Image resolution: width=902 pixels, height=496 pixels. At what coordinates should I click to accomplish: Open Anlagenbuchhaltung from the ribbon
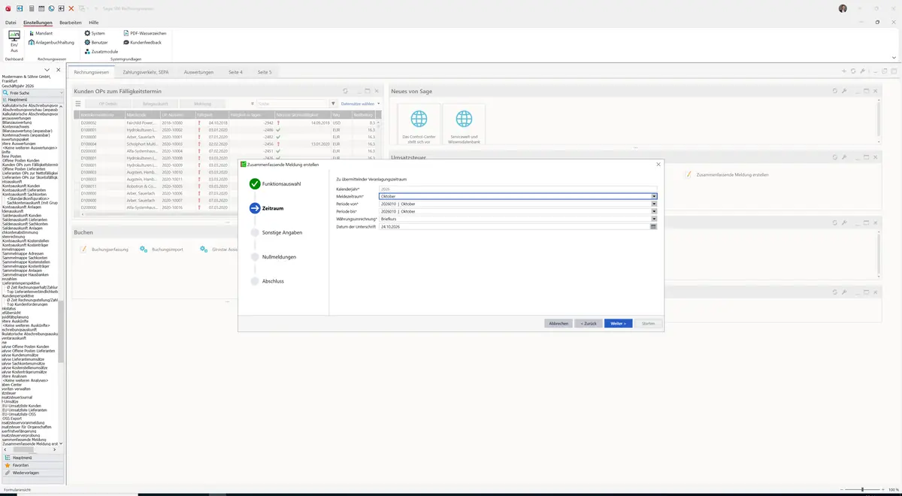tap(51, 42)
